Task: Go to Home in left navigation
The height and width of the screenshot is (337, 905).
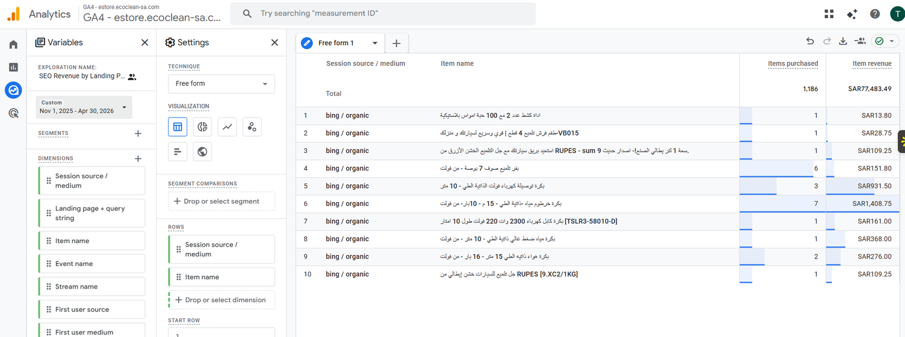Action: [14, 45]
